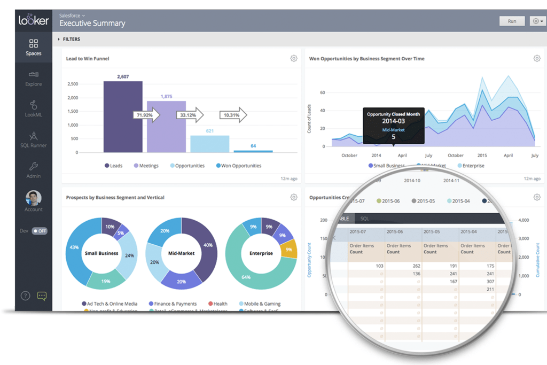Image resolution: width=547 pixels, height=365 pixels.
Task: Toggle the Meetings legend item
Action: pyautogui.click(x=146, y=166)
